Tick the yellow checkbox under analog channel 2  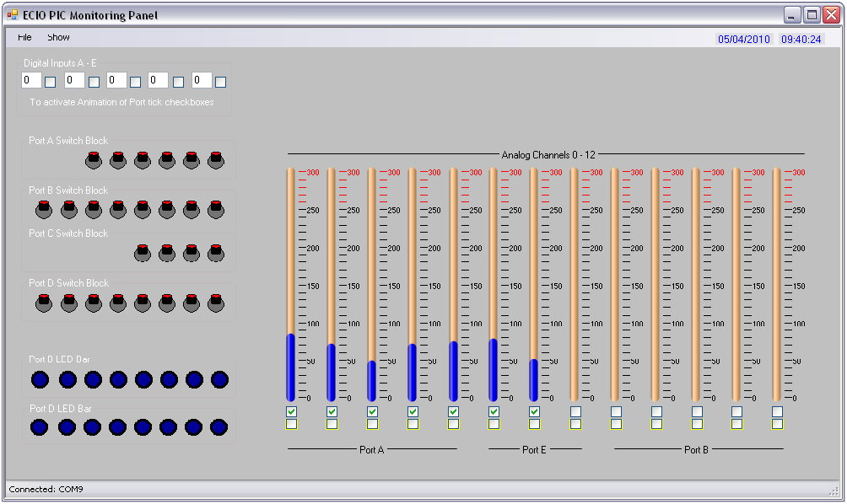coord(372,424)
